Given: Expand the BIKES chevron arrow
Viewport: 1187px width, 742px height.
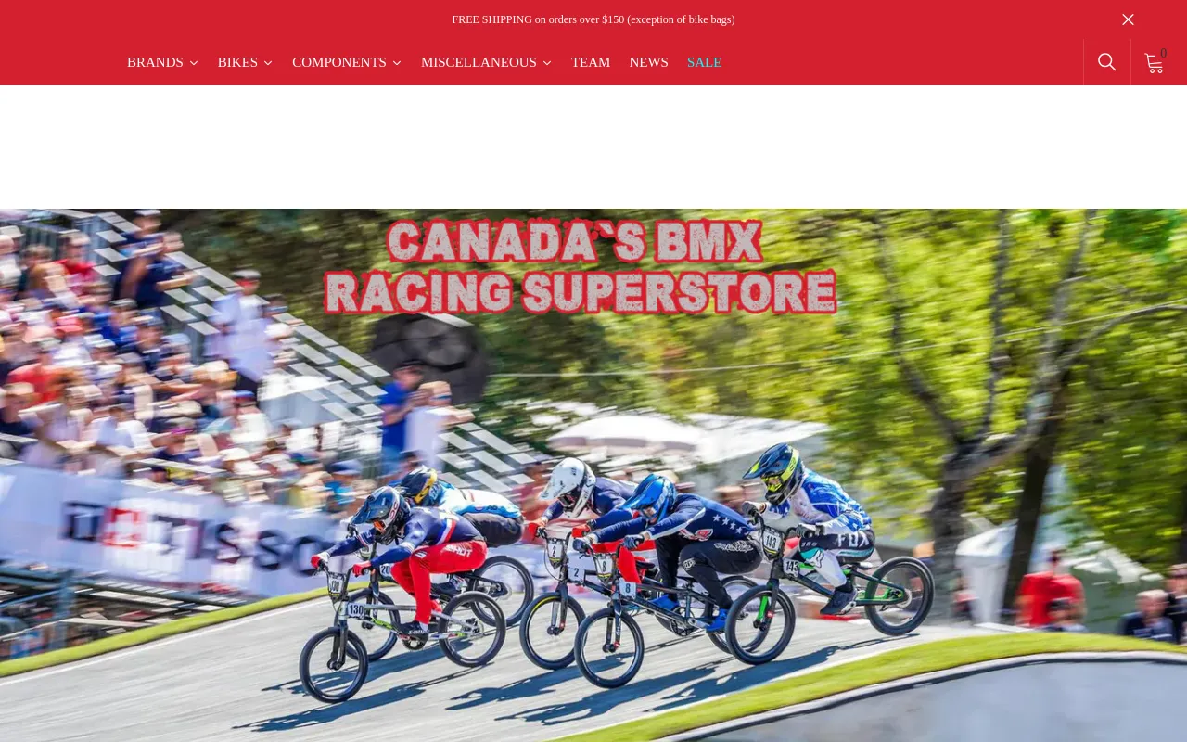Looking at the screenshot, I should pyautogui.click(x=268, y=63).
